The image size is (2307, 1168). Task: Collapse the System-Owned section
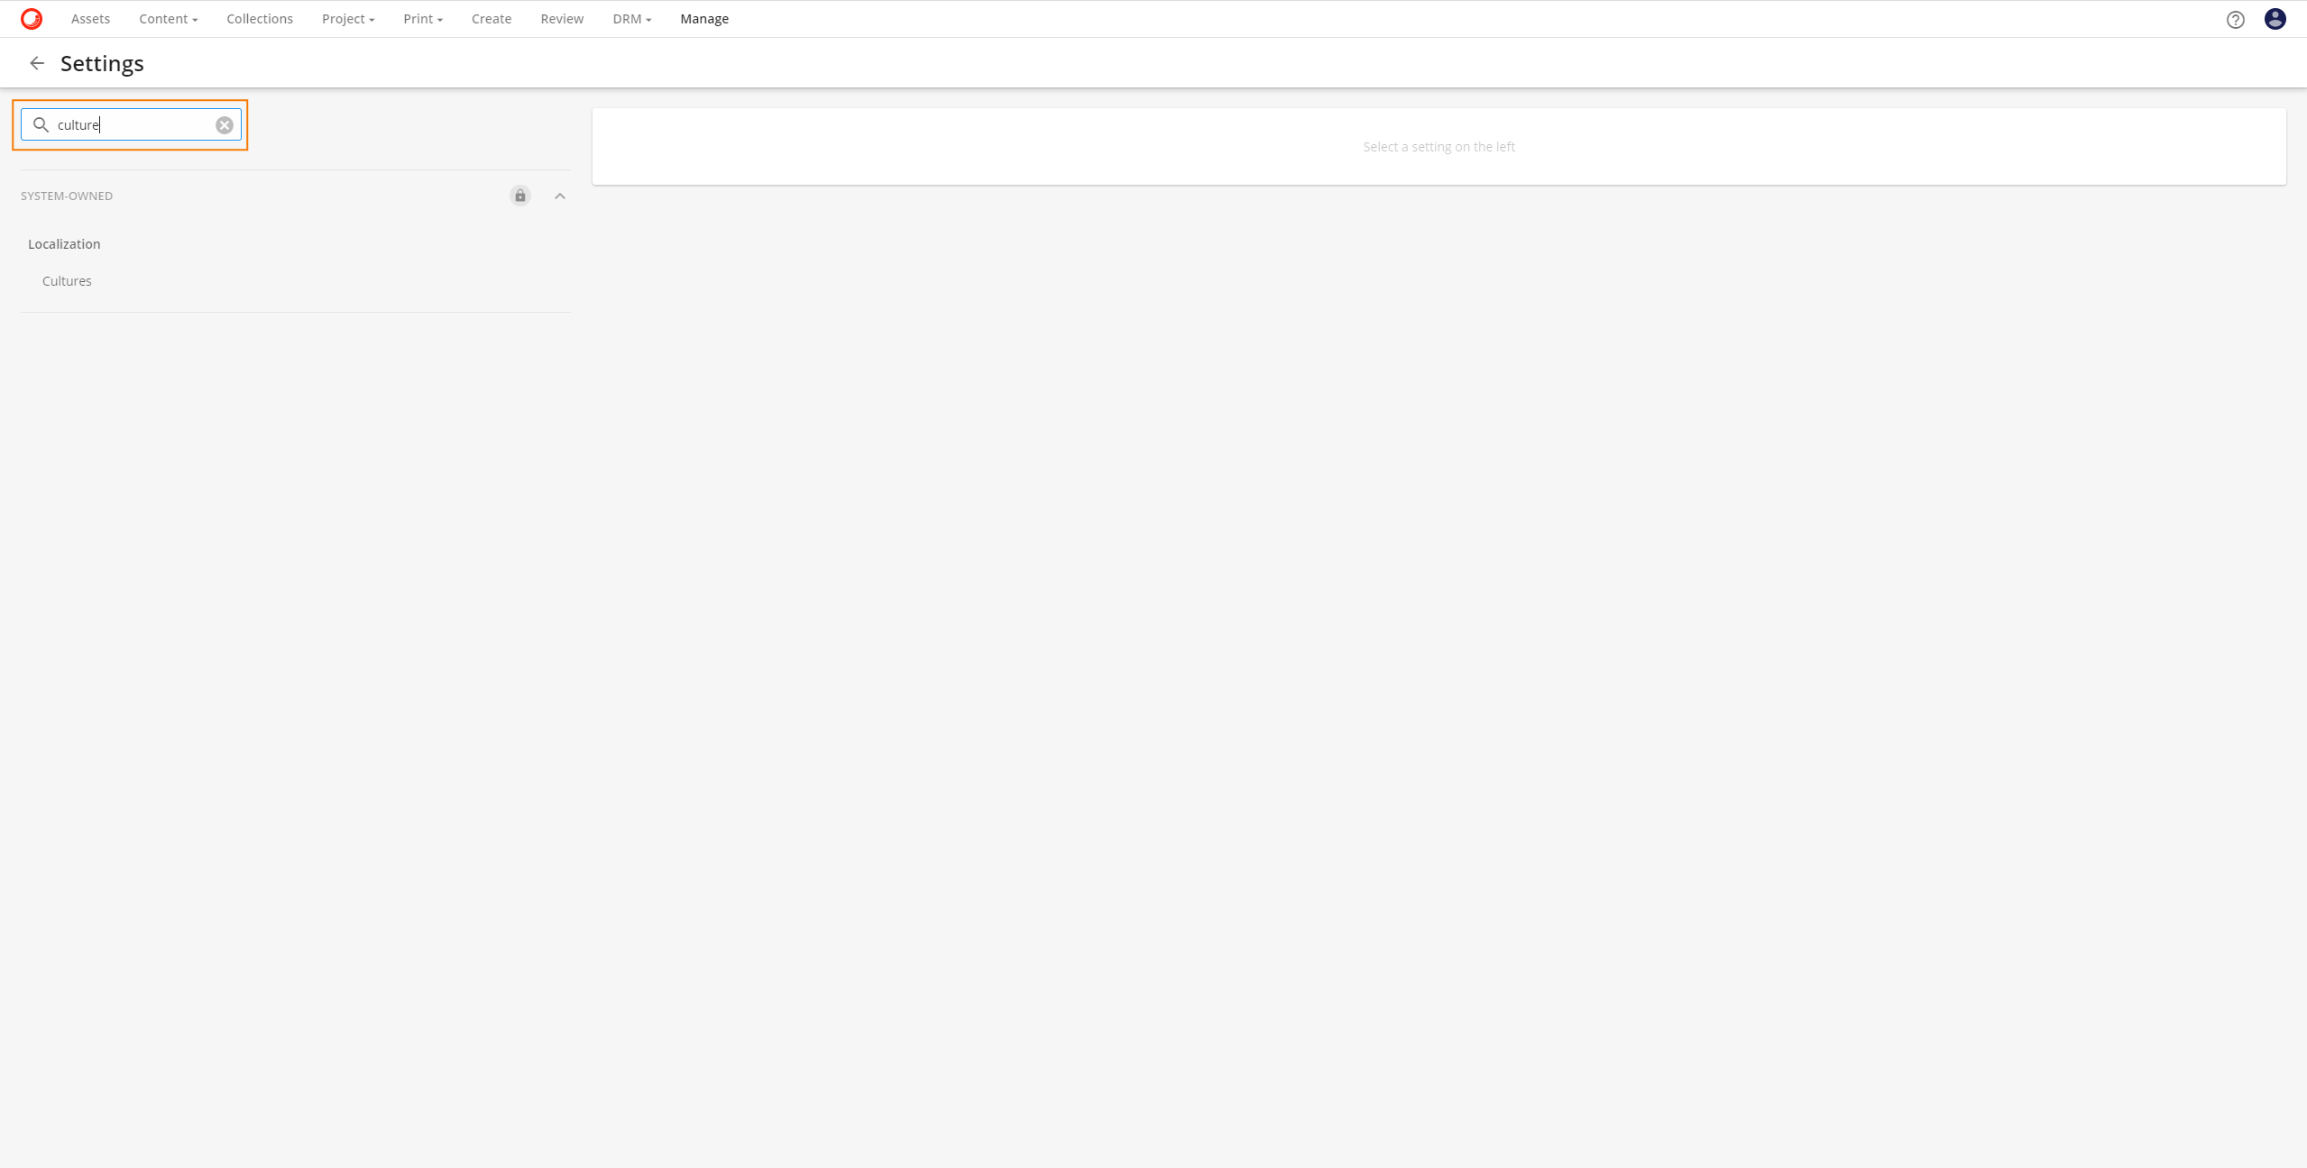[x=560, y=196]
